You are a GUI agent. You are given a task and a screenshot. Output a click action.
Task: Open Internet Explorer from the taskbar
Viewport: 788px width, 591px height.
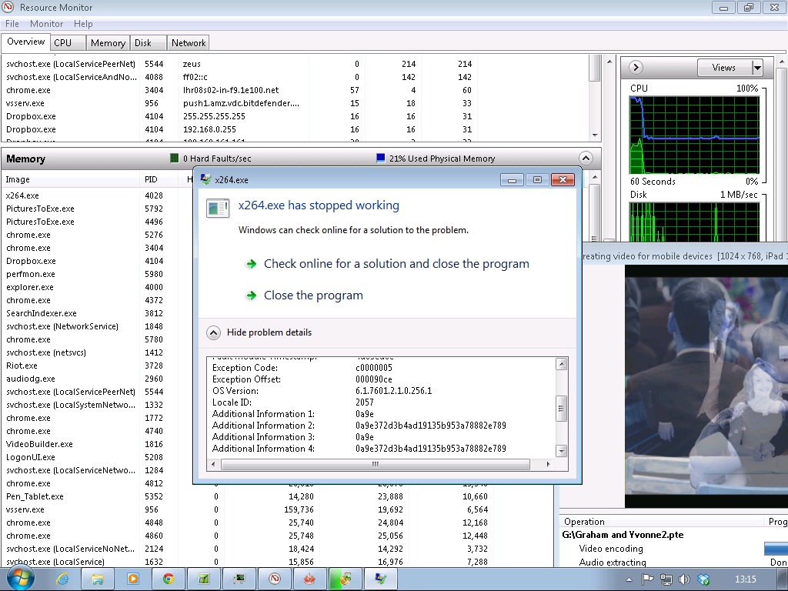point(63,579)
